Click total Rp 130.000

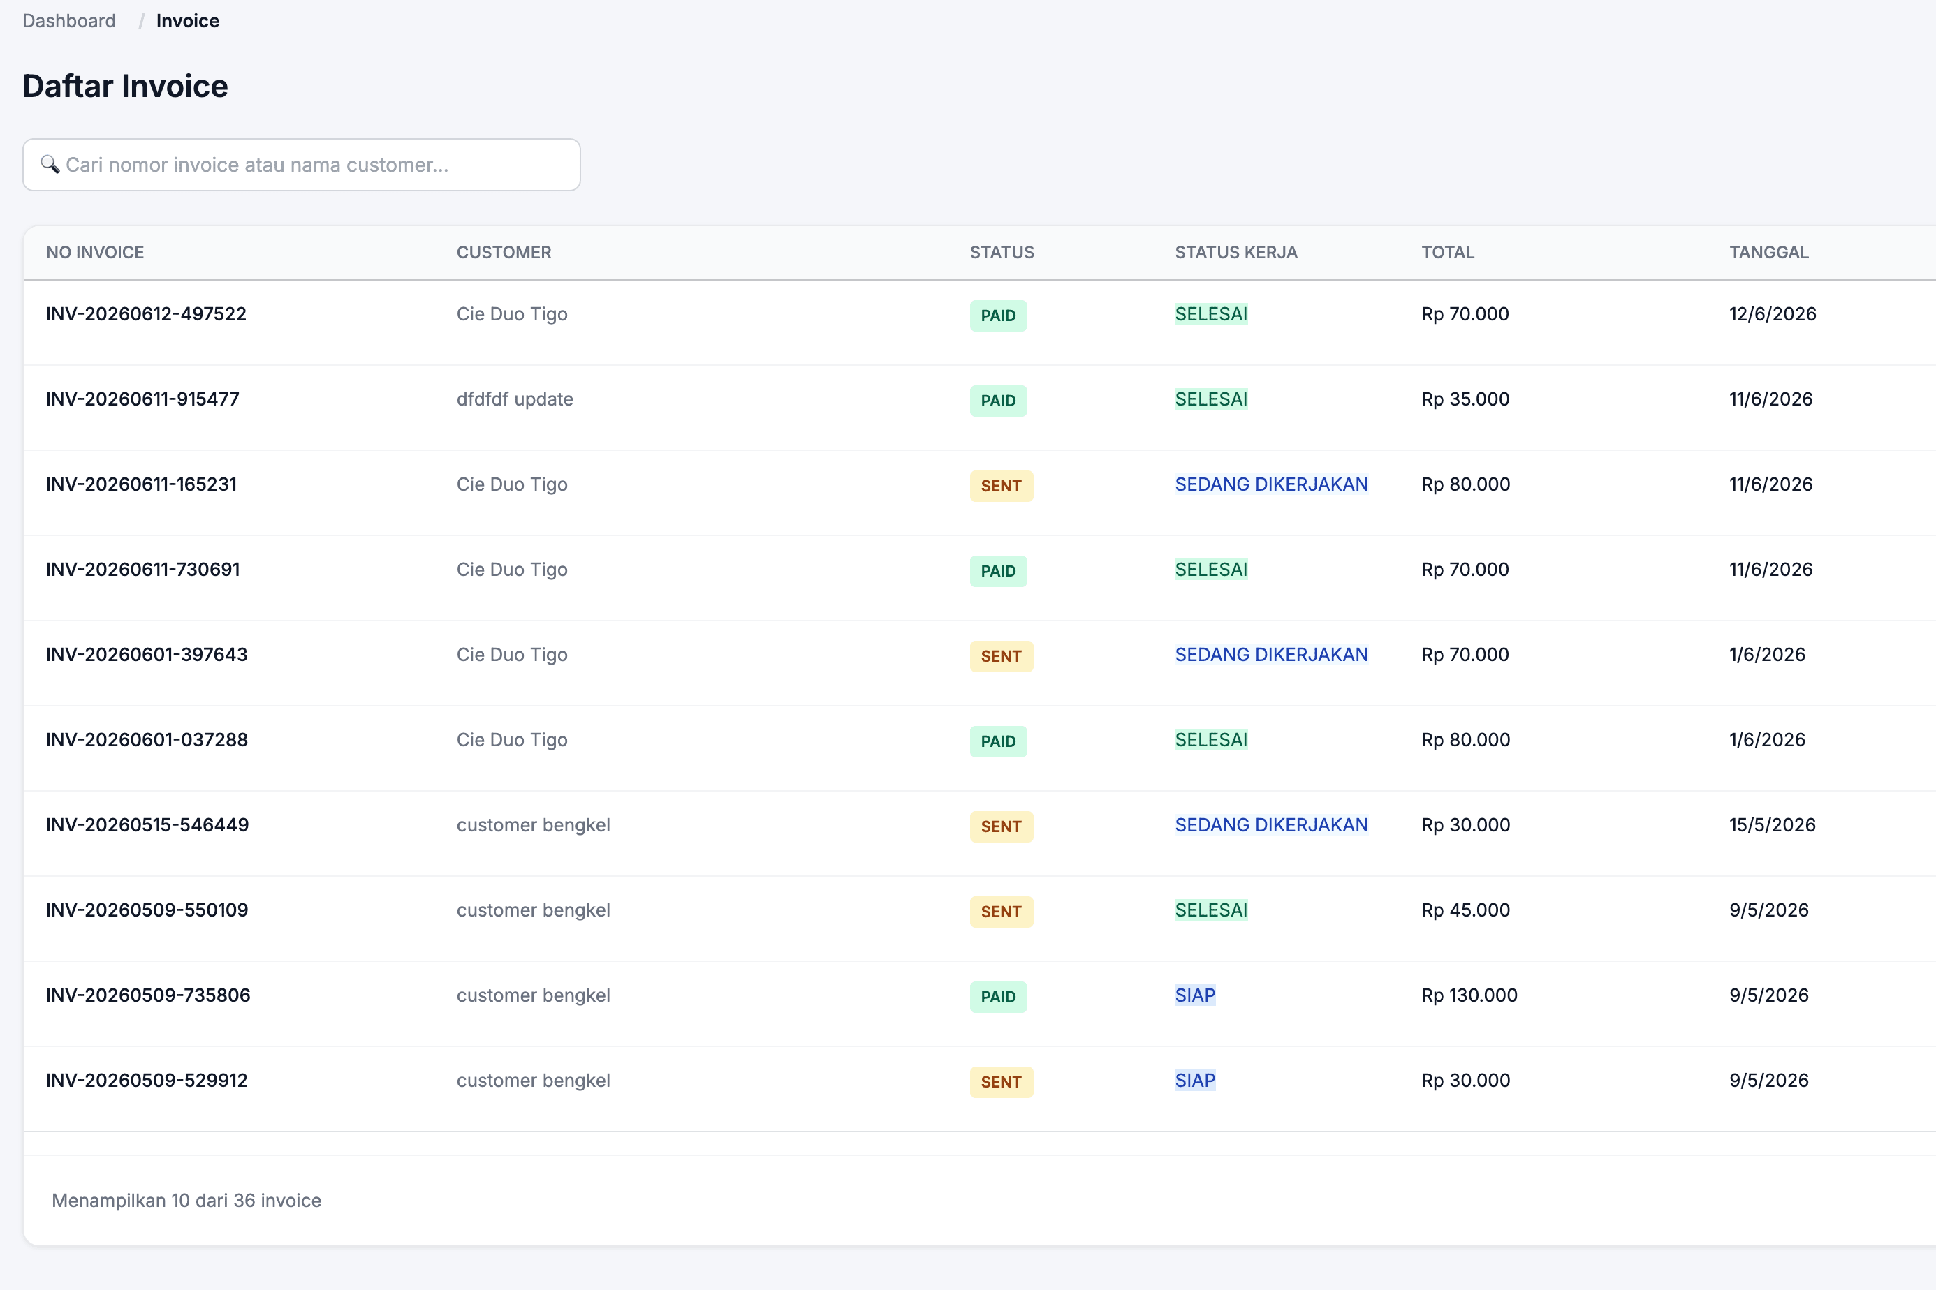tap(1469, 995)
